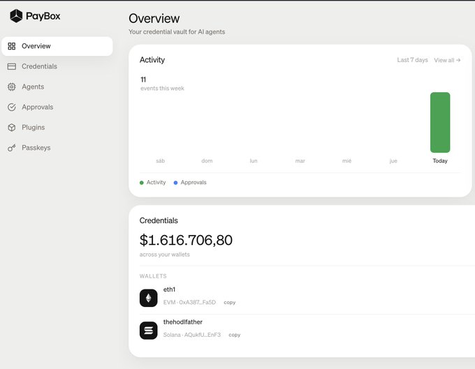Click the thehodlfather wallet name
Viewport: 475px width, 369px height.
click(x=183, y=322)
